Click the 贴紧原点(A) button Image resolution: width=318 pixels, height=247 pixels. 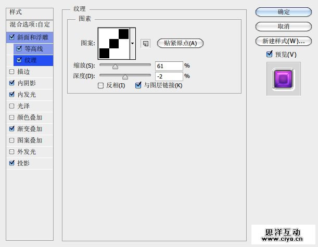[180, 43]
